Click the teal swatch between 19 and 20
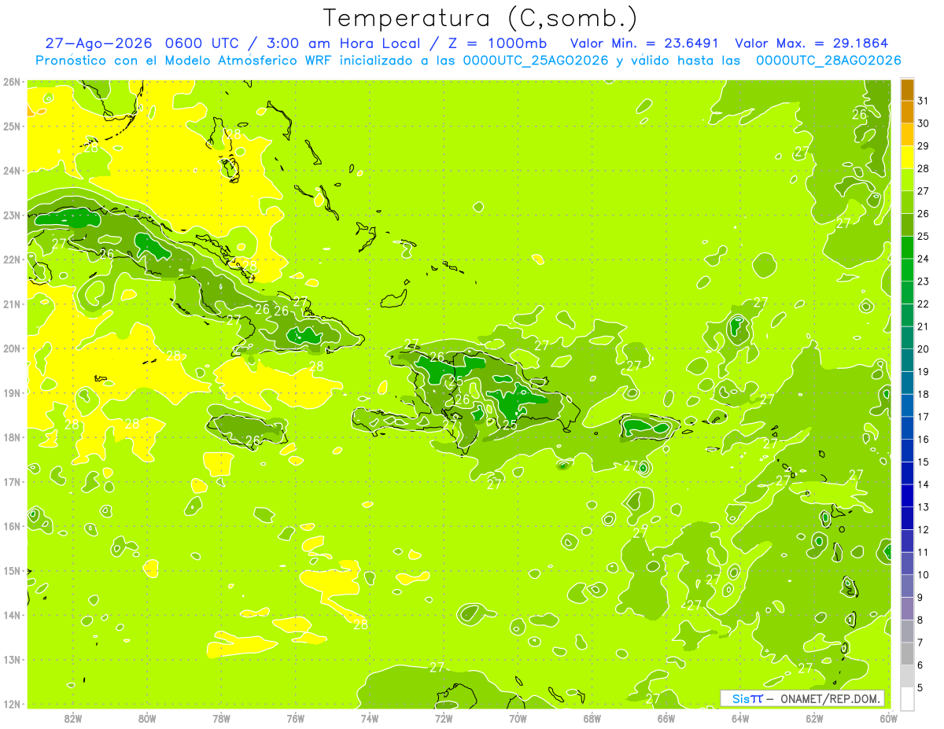The height and width of the screenshot is (729, 944). tap(907, 360)
